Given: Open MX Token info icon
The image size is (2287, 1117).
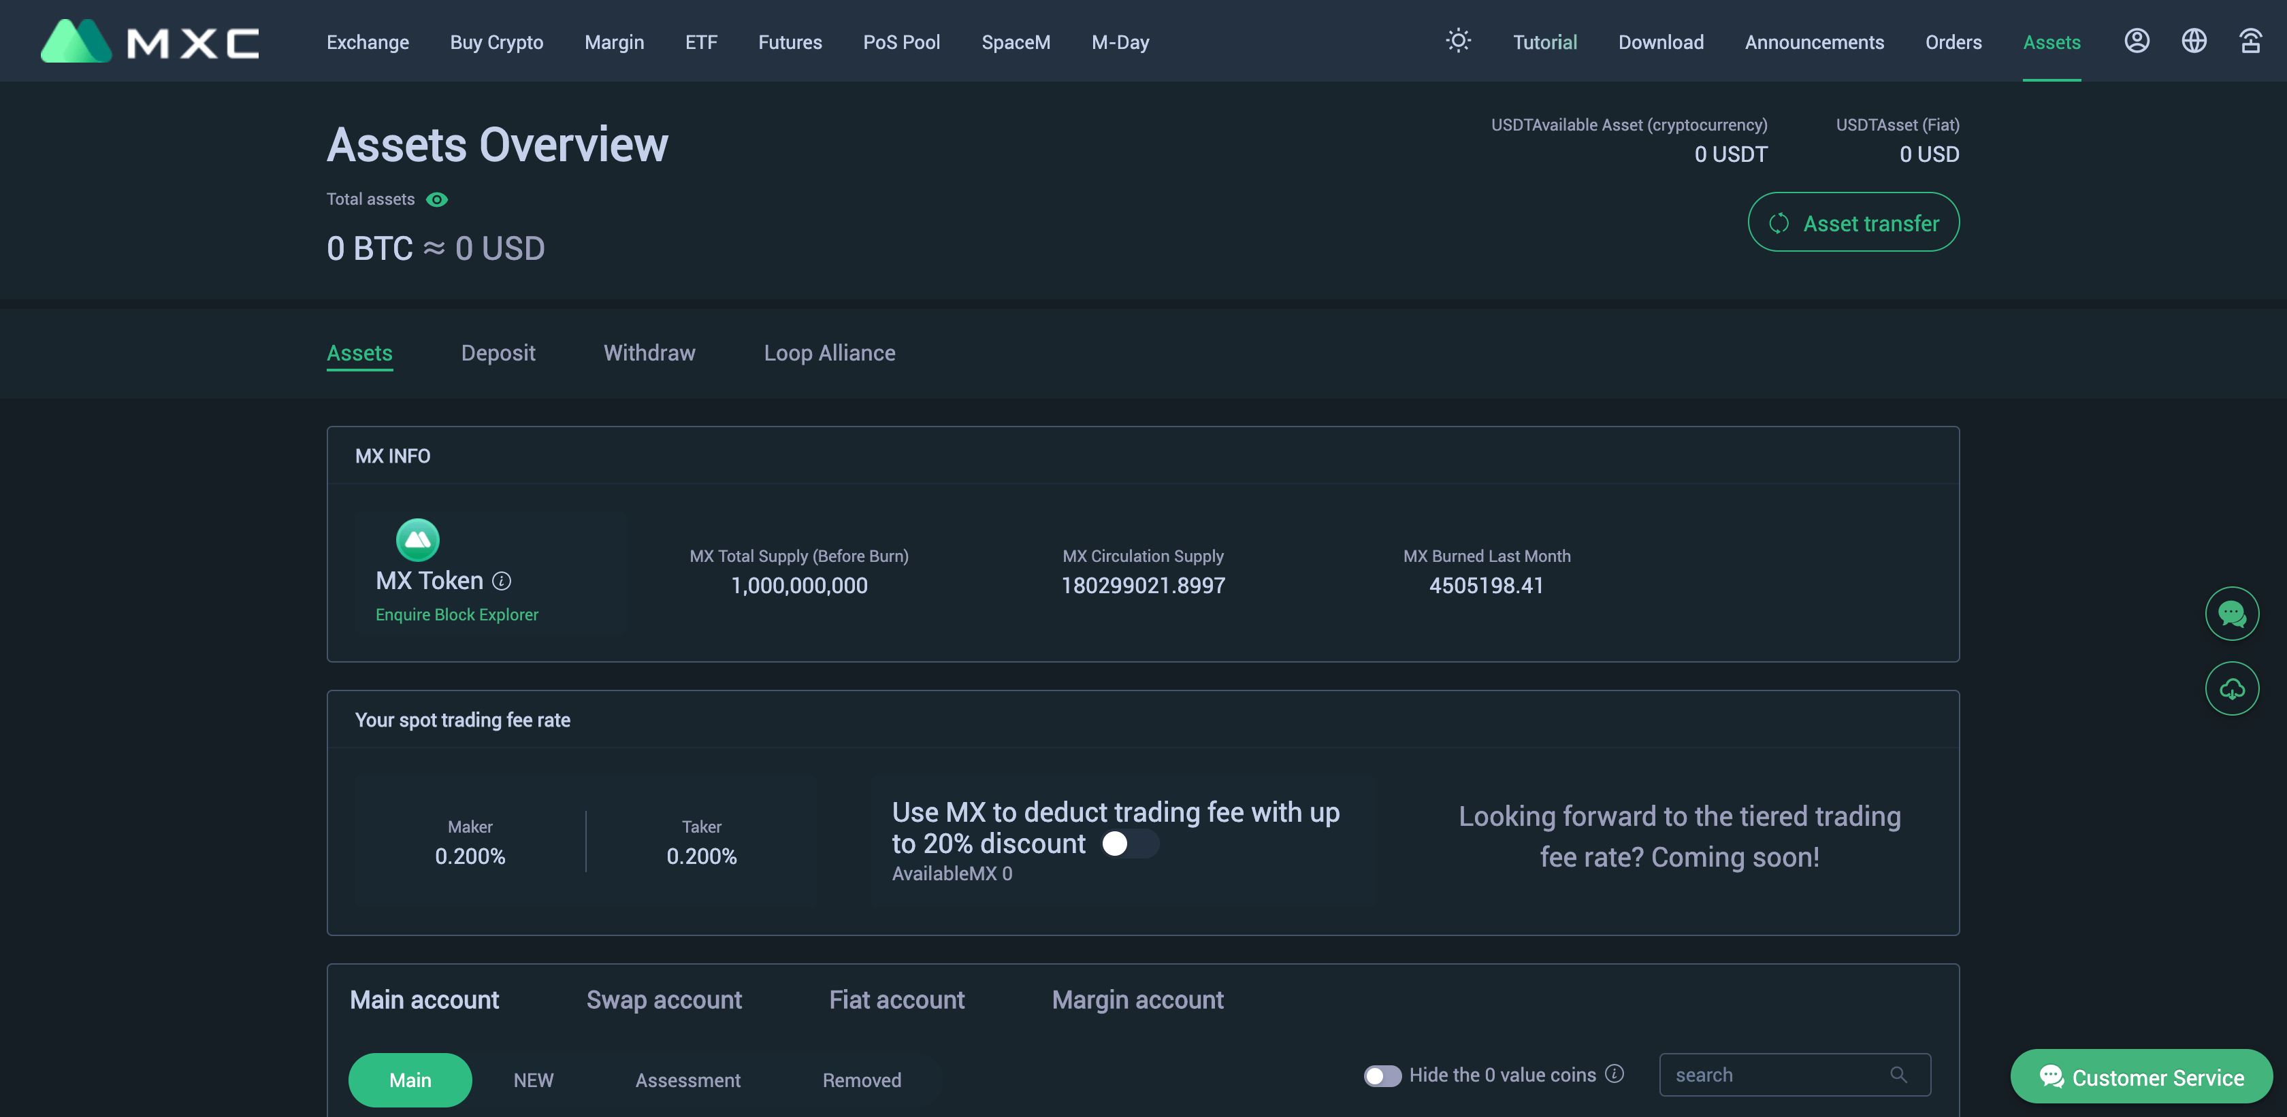Looking at the screenshot, I should (502, 581).
